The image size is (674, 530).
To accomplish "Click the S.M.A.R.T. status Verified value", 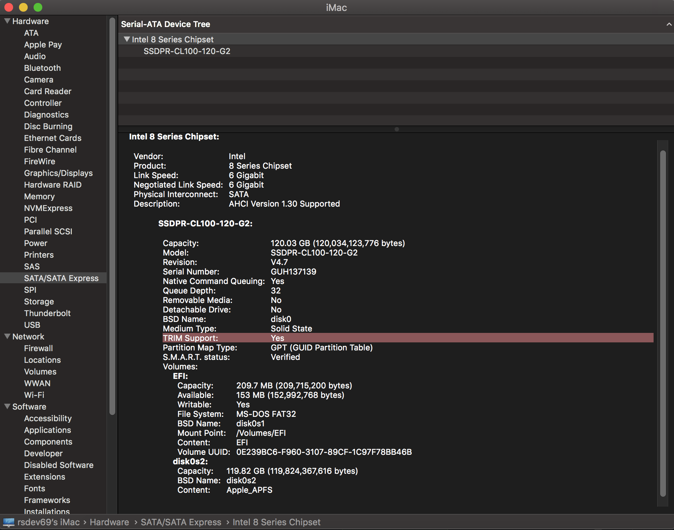I will (x=285, y=357).
